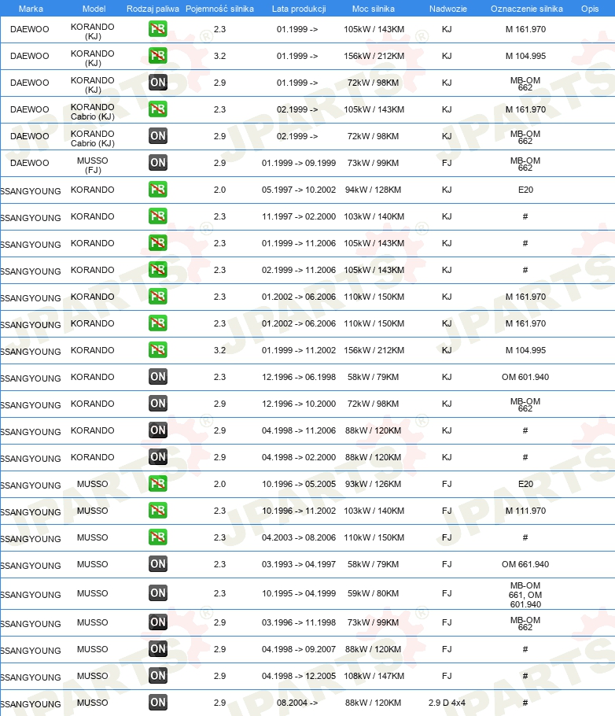The image size is (615, 716).
Task: Select M 104.995 cell in Daewoo Korando row
Action: point(525,56)
